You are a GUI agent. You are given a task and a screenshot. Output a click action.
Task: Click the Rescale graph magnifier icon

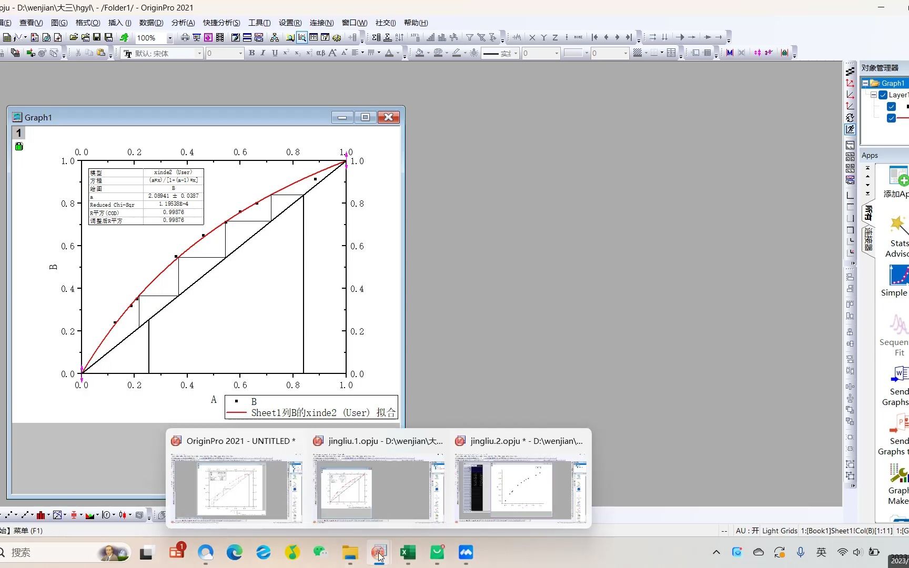click(301, 37)
